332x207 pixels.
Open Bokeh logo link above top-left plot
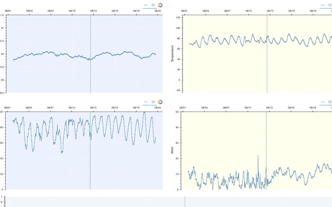pos(160,5)
